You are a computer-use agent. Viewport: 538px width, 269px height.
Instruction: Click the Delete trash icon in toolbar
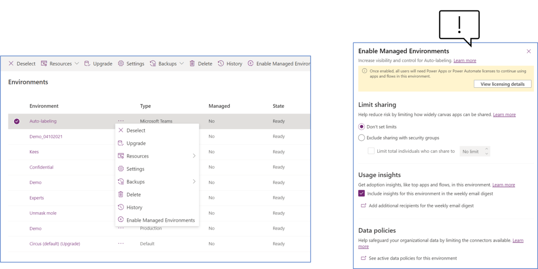[x=192, y=64]
